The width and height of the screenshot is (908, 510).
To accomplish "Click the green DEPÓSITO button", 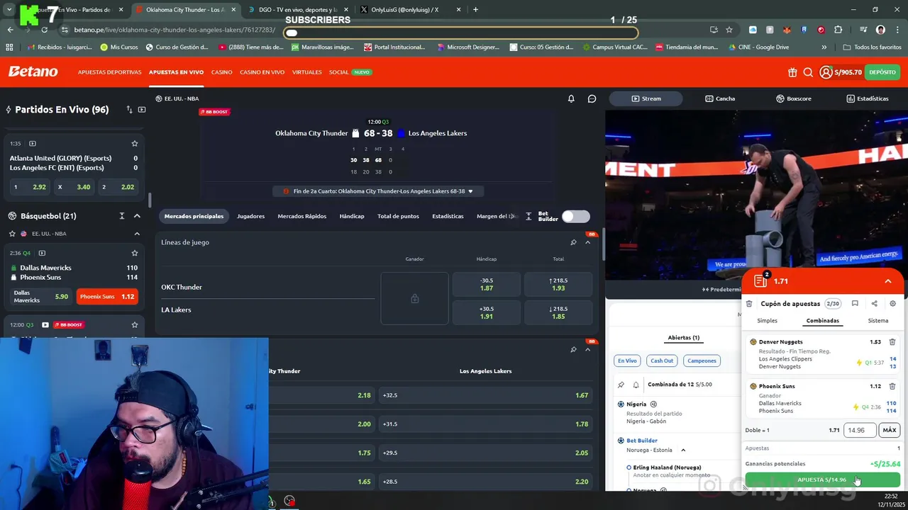I will pos(882,72).
